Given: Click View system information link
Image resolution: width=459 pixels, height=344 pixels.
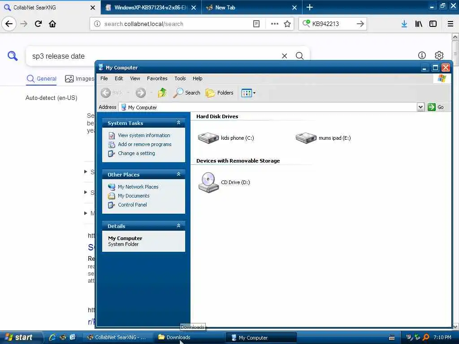Looking at the screenshot, I should point(144,135).
